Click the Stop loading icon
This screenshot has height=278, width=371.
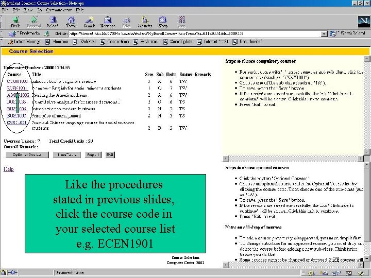click(182, 22)
